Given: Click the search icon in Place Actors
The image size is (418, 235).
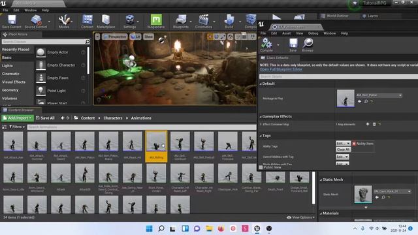Looking at the screenshot, I should click(87, 42).
